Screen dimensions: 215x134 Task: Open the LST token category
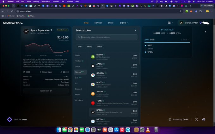(77, 84)
